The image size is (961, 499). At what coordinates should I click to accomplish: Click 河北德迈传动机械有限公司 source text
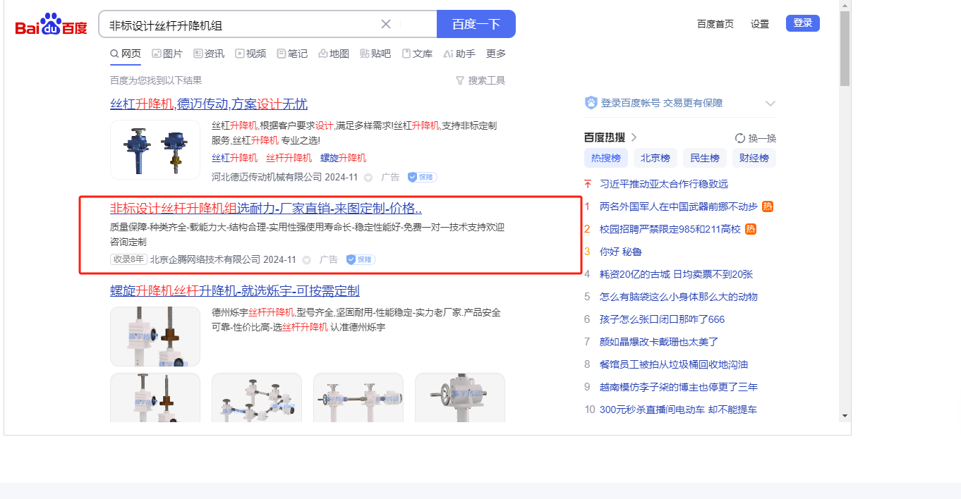267,177
